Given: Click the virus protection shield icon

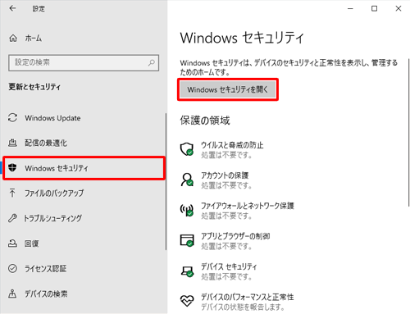Looking at the screenshot, I should coord(187,149).
